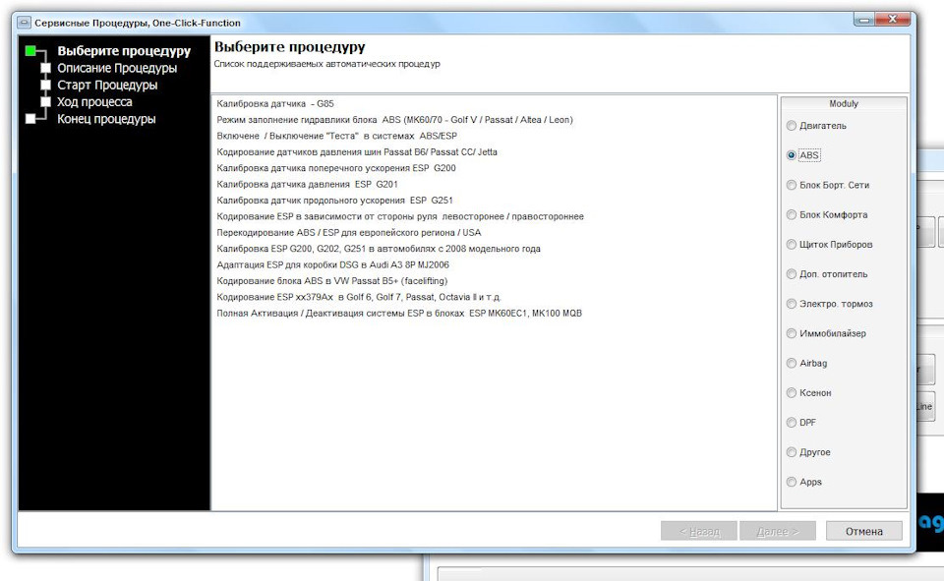The width and height of the screenshot is (944, 581).
Task: Open 'Старт Процедуры' step in sidebar
Action: click(107, 86)
